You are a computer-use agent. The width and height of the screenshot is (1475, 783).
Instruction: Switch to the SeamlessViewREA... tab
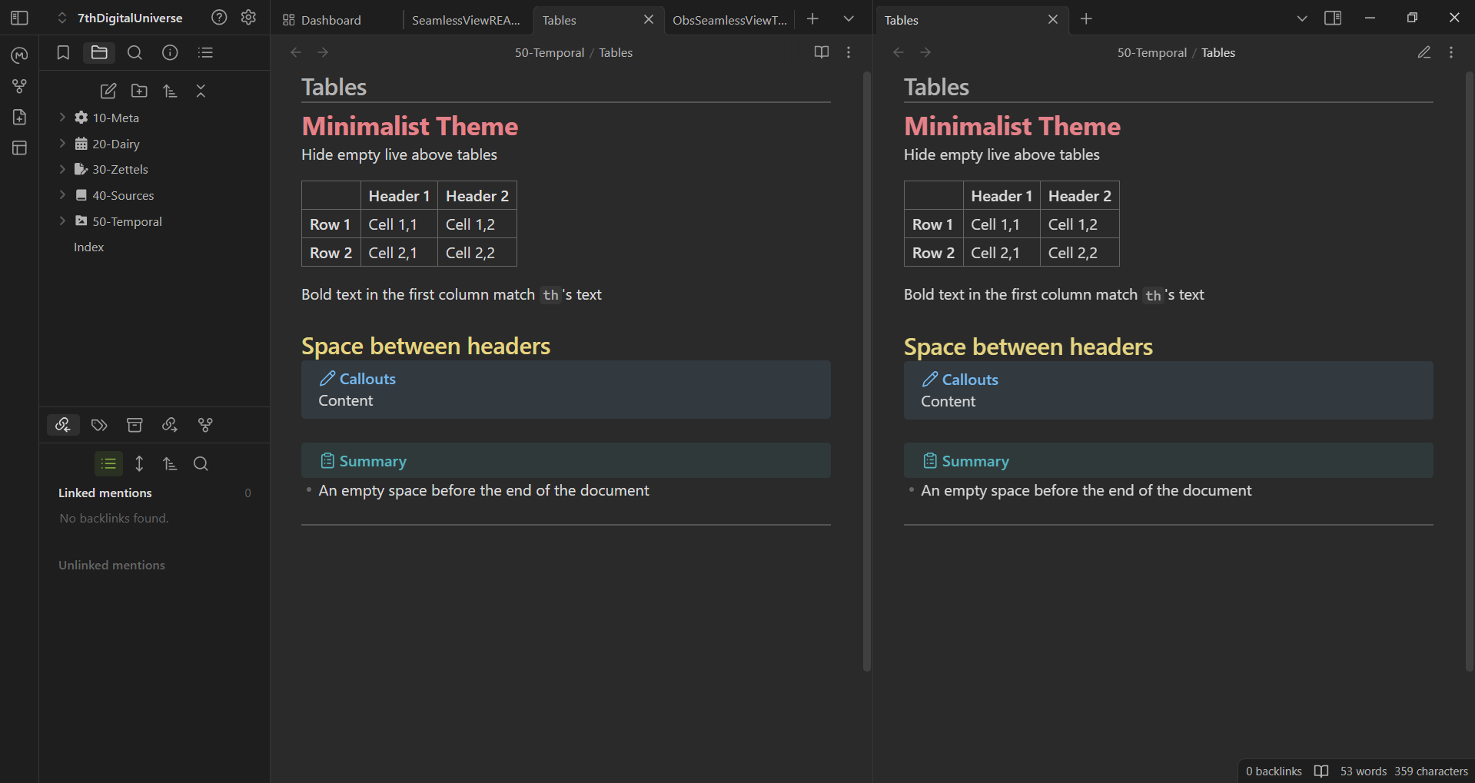coord(466,20)
